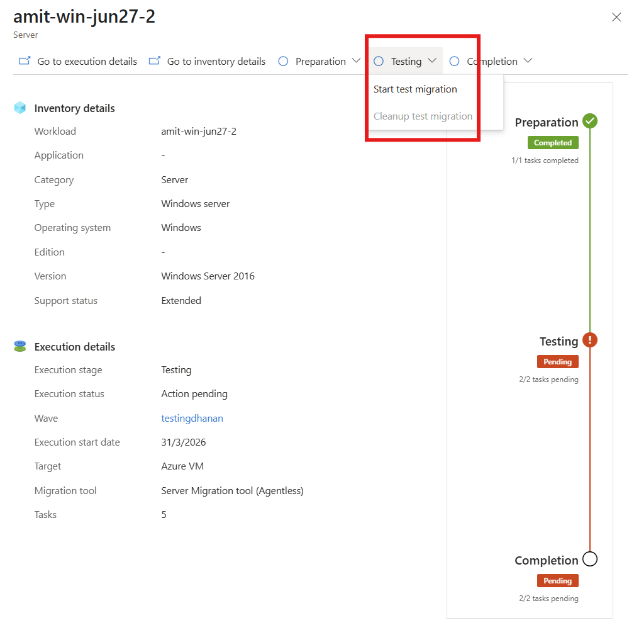Viewport: 634px width, 630px height.
Task: Select the Testing circle in toolbar
Action: pyautogui.click(x=379, y=61)
